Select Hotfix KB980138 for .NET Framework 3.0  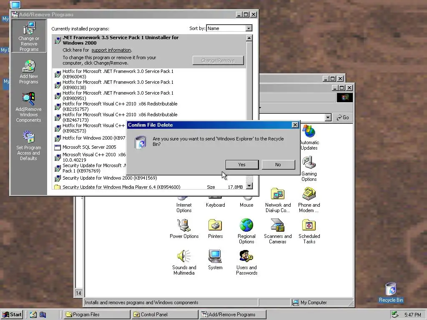[149, 85]
